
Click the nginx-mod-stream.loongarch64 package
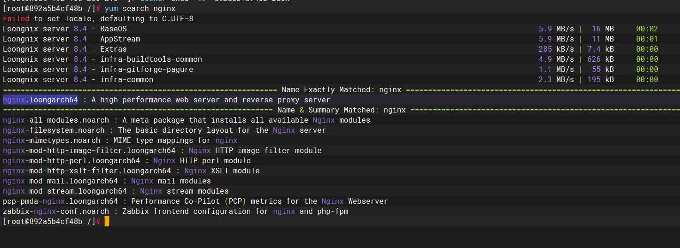[65, 191]
